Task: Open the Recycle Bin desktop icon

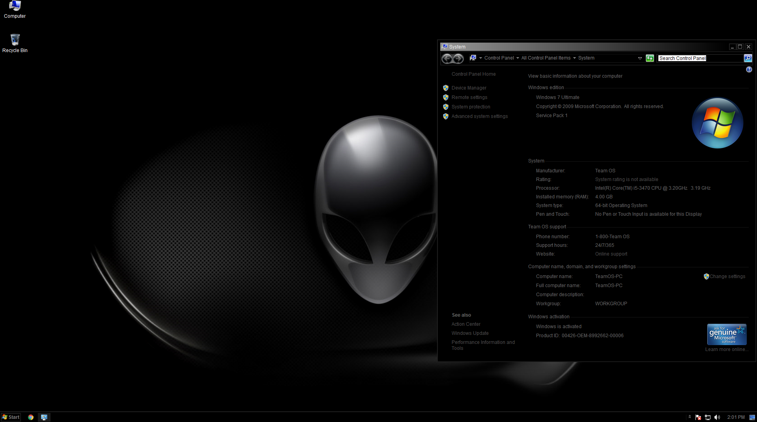Action: 15,43
